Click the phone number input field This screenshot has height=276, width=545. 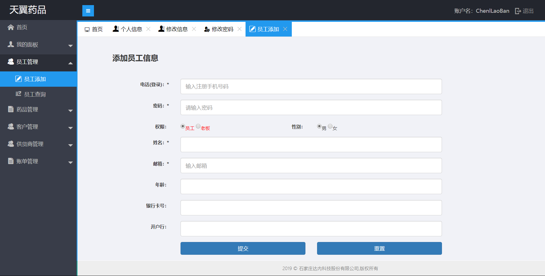[311, 86]
